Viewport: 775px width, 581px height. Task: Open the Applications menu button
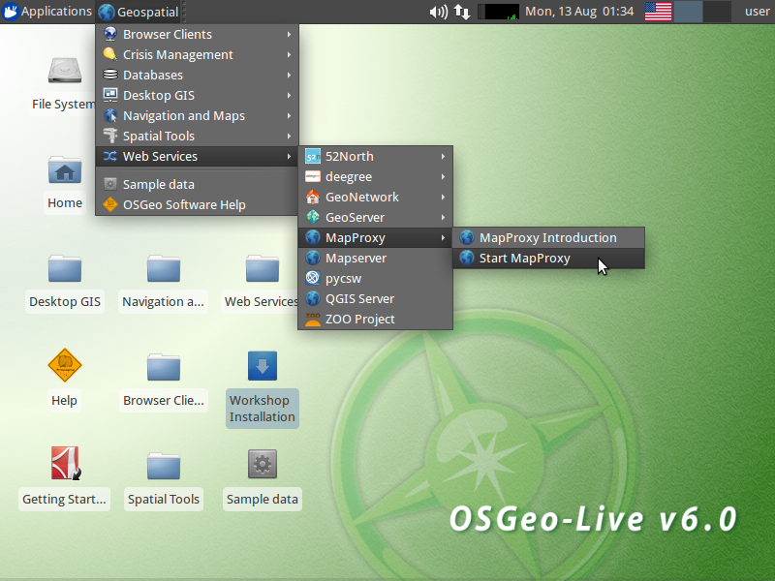coord(47,12)
